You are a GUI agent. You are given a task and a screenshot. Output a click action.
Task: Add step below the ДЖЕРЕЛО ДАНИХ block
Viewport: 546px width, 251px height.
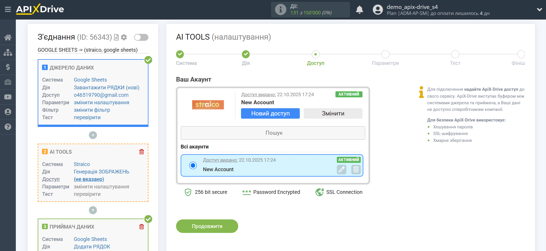tap(93, 135)
